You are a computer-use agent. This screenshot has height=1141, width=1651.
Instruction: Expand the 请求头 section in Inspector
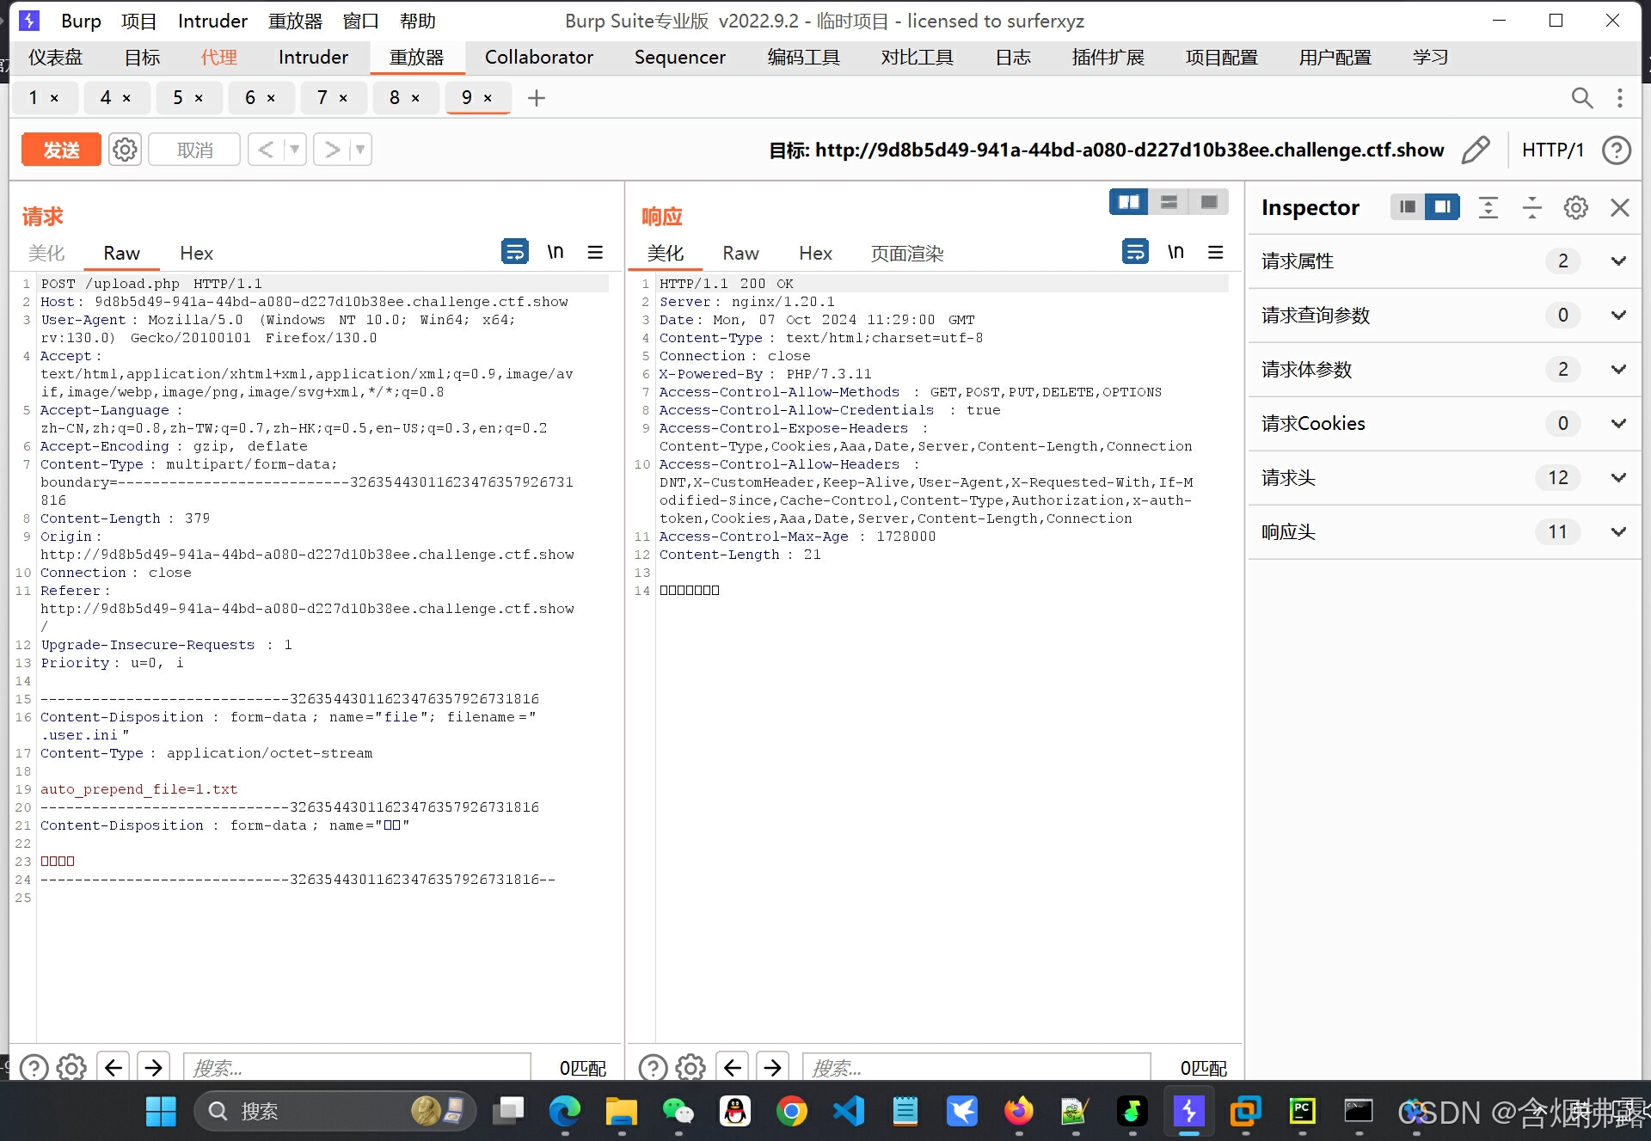pos(1617,478)
